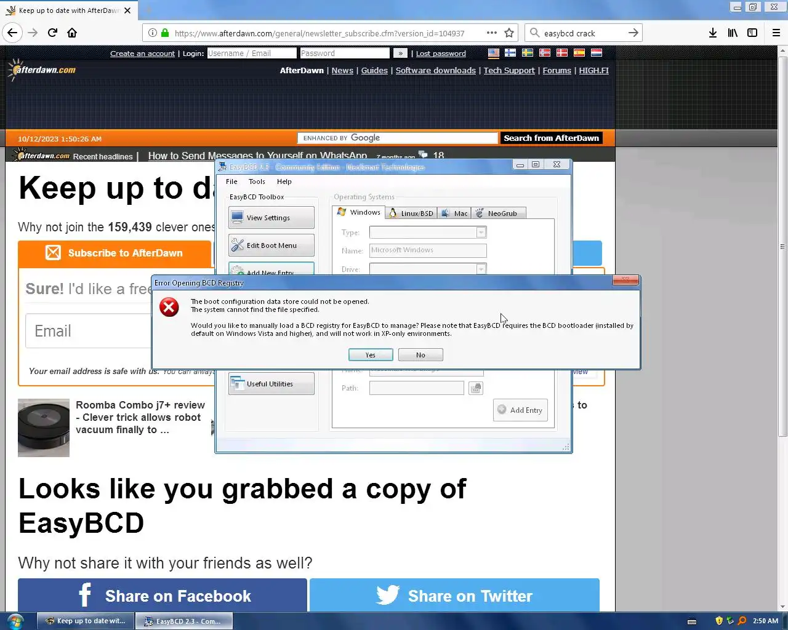Screen dimensions: 788x630
Task: Open the Firefox downloads panel
Action: [x=712, y=33]
